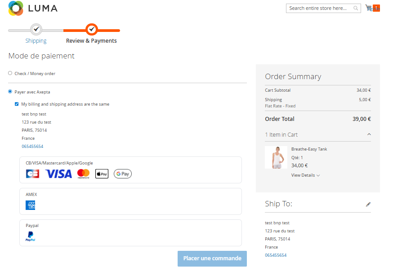This screenshot has width=402, height=267.
Task: Click the Luma logo icon
Action: 16,8
